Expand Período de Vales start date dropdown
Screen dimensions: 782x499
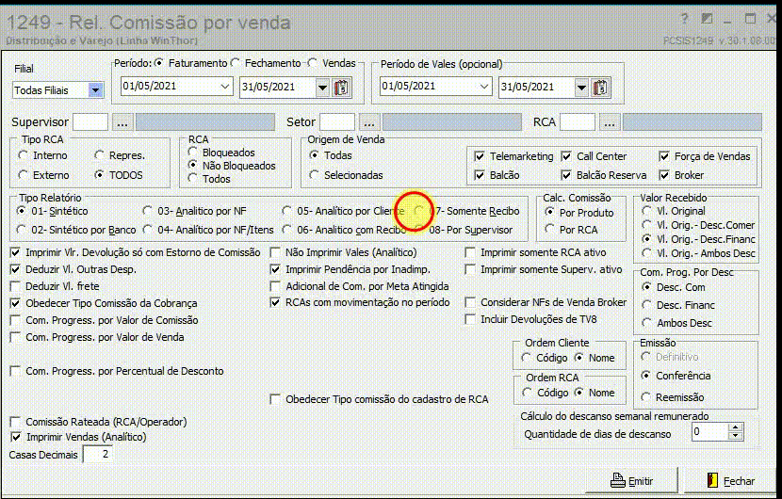pos(483,87)
